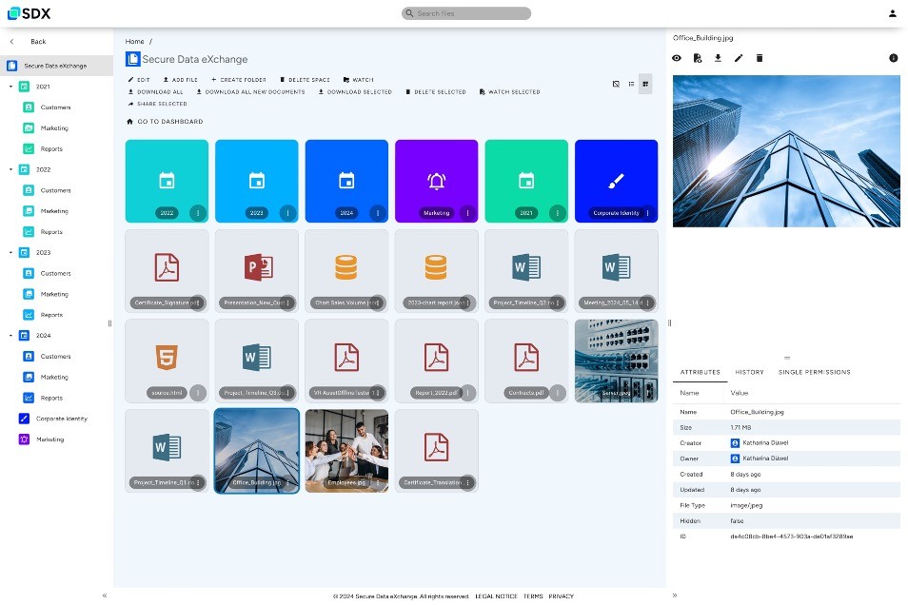Viewport: 908px width, 605px height.
Task: Click Download Selected button
Action: [355, 92]
